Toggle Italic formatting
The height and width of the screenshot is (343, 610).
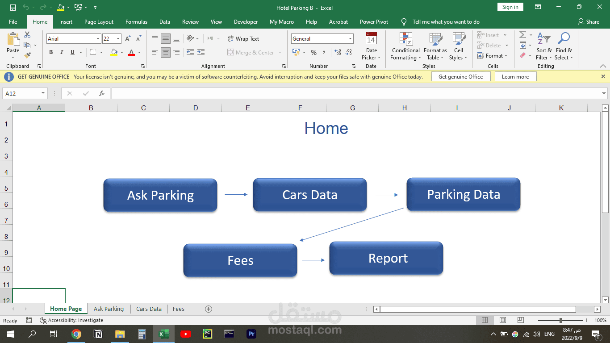[x=62, y=53]
